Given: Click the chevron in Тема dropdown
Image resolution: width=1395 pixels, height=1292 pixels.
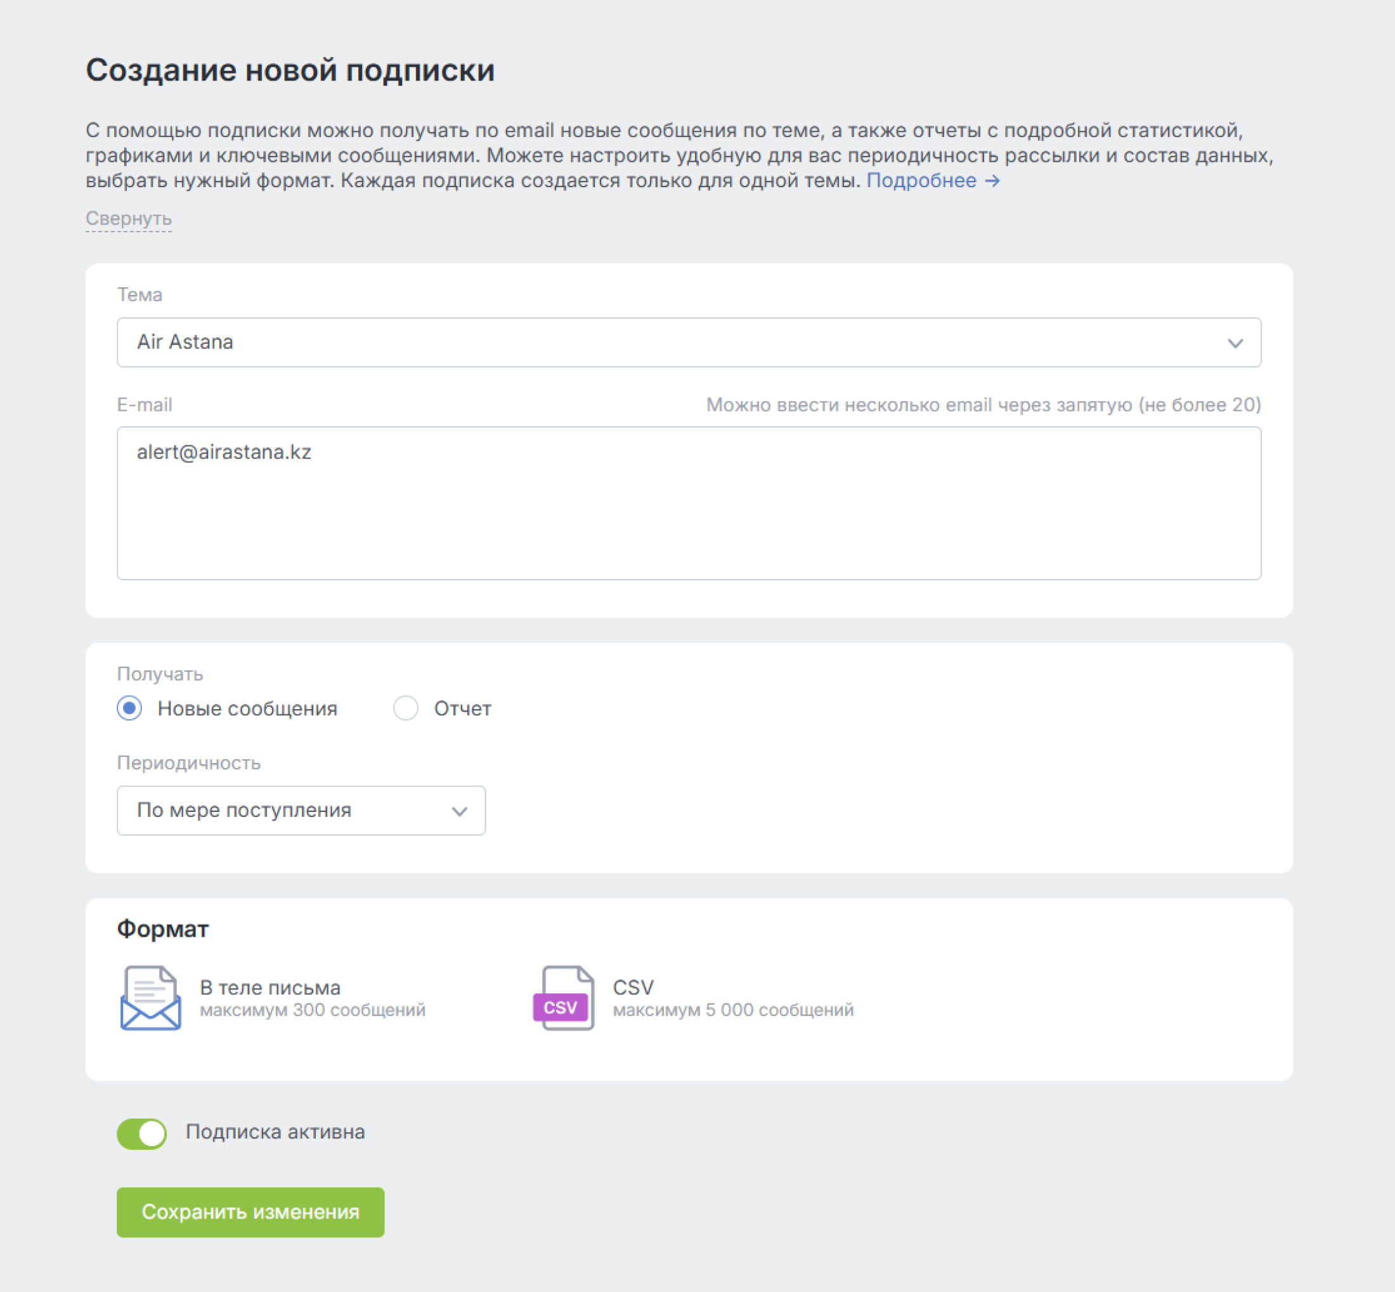Looking at the screenshot, I should 1235,343.
